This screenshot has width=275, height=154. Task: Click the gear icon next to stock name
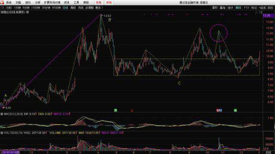(27, 12)
